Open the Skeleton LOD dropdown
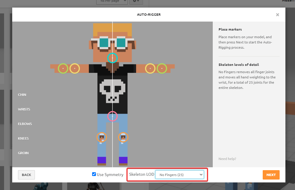Image resolution: width=295 pixels, height=190 pixels. (x=180, y=175)
